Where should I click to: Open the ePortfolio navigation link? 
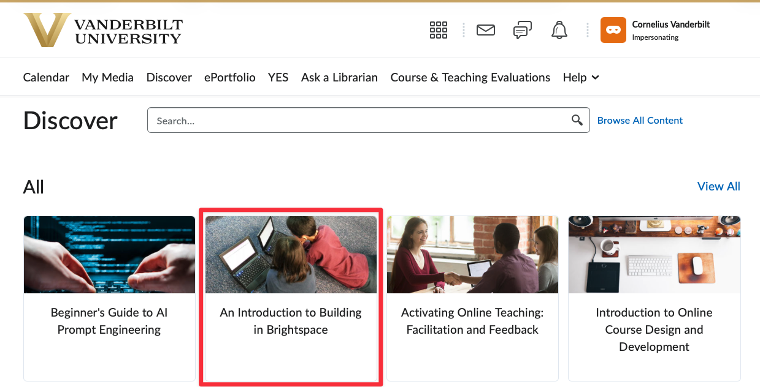(x=229, y=78)
